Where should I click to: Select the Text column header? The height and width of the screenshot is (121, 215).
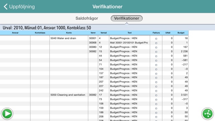(130, 33)
